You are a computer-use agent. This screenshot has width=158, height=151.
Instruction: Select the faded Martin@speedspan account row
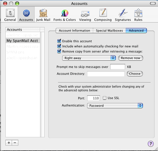pyautogui.click(x=23, y=47)
